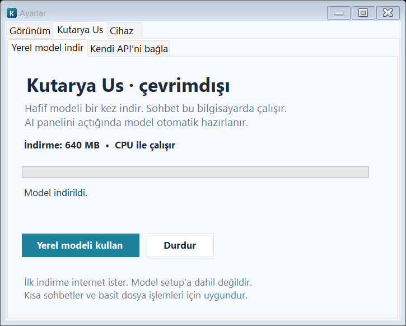Click the 'Kısa sohbetler ve basit dosya' note
406x326 pixels.
[x=136, y=295]
